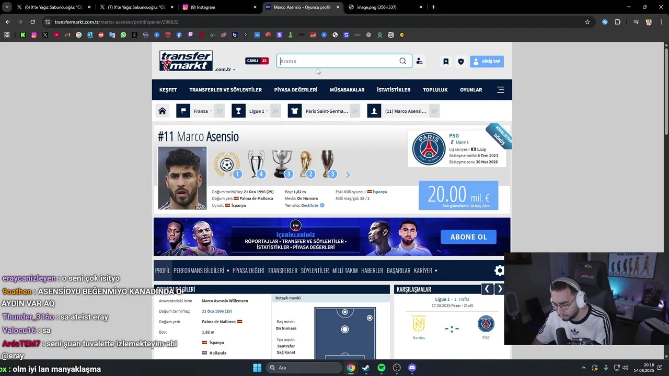Open the 38 / 2 national matches link

[x=364, y=198]
